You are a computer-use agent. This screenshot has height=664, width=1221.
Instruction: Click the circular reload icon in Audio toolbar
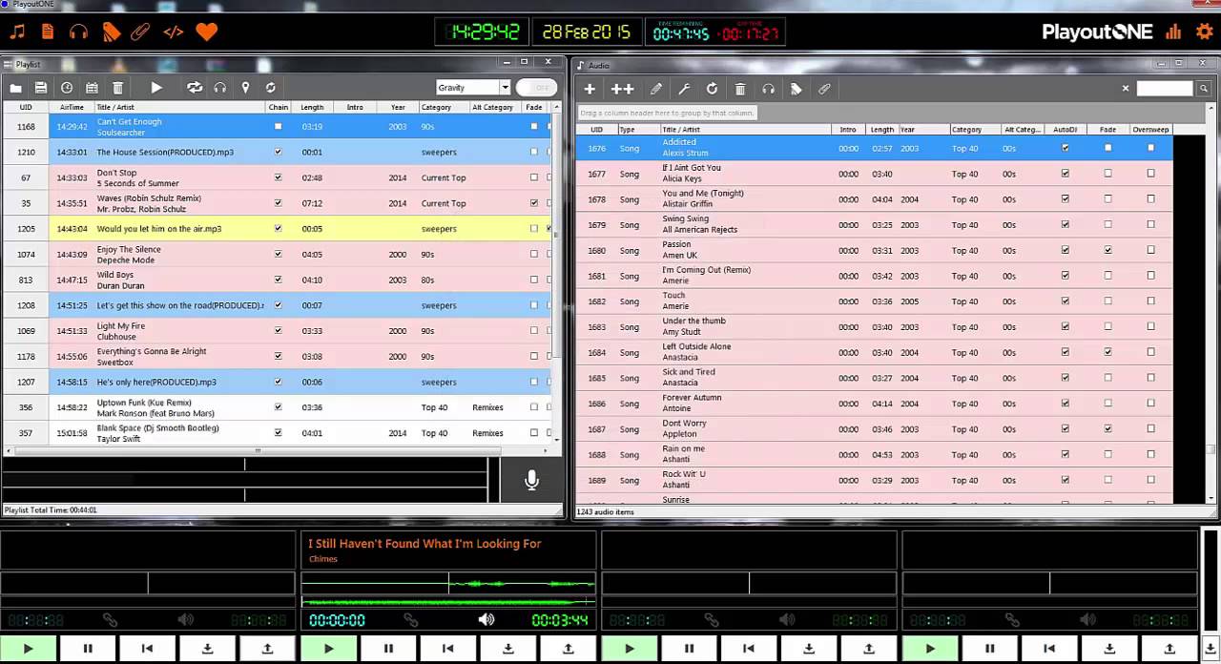pos(712,89)
